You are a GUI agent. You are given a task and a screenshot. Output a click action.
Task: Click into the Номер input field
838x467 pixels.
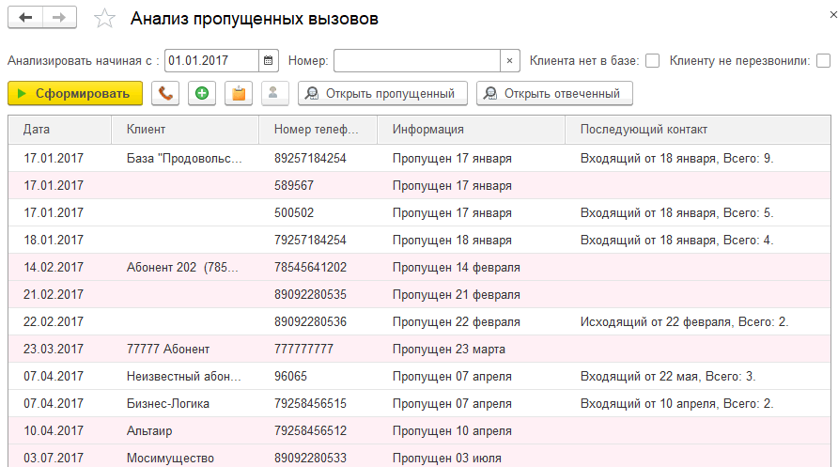416,61
